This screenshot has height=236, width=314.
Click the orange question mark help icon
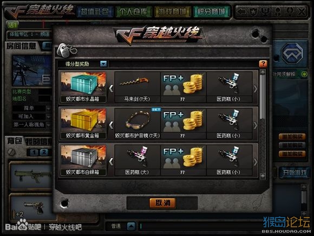pos(263,64)
